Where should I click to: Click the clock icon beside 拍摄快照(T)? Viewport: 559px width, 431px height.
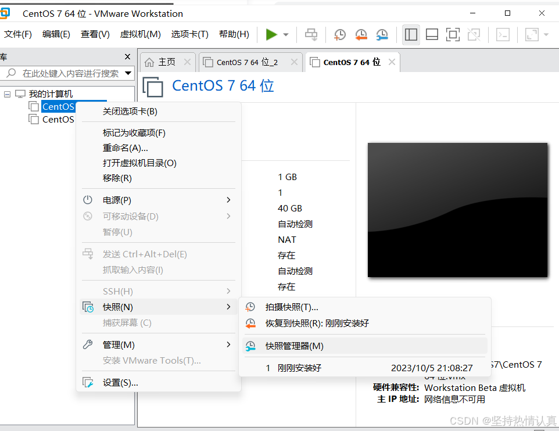coord(250,307)
